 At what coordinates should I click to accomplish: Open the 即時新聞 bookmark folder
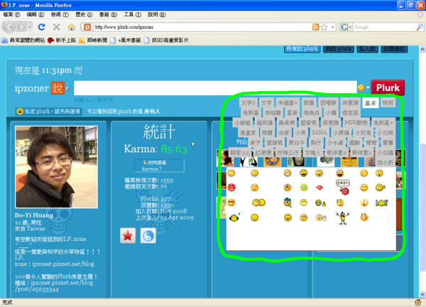tap(93, 41)
